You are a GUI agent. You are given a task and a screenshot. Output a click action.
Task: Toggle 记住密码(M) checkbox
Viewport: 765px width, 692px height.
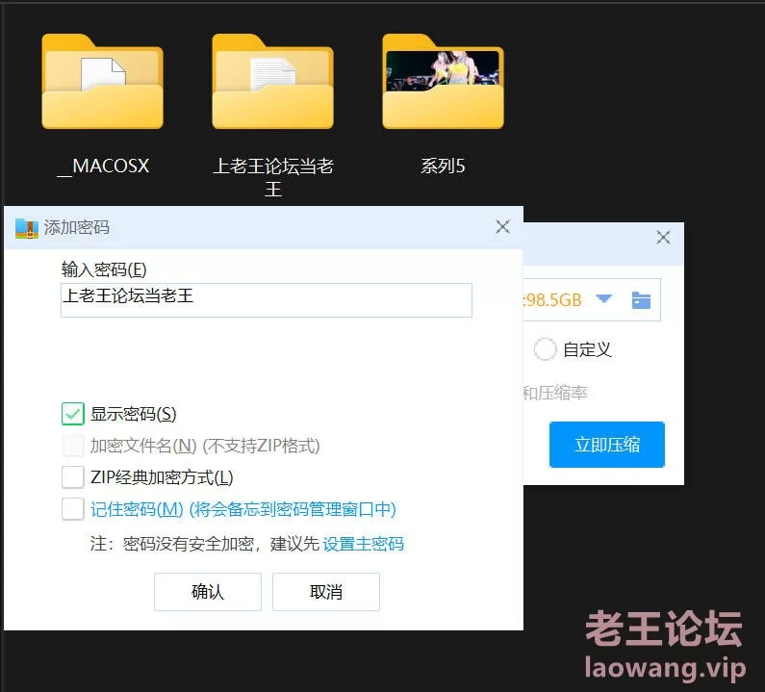(73, 509)
